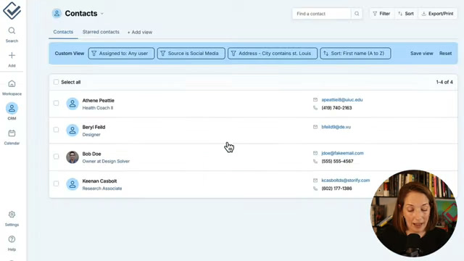
Task: Open the Beryl Feild contact name
Action: click(94, 128)
